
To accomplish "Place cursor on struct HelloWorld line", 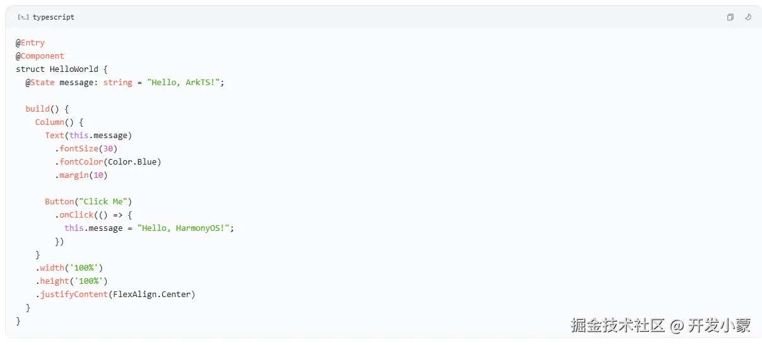I will [x=61, y=69].
